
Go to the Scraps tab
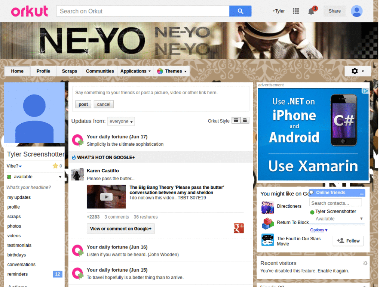tap(69, 71)
